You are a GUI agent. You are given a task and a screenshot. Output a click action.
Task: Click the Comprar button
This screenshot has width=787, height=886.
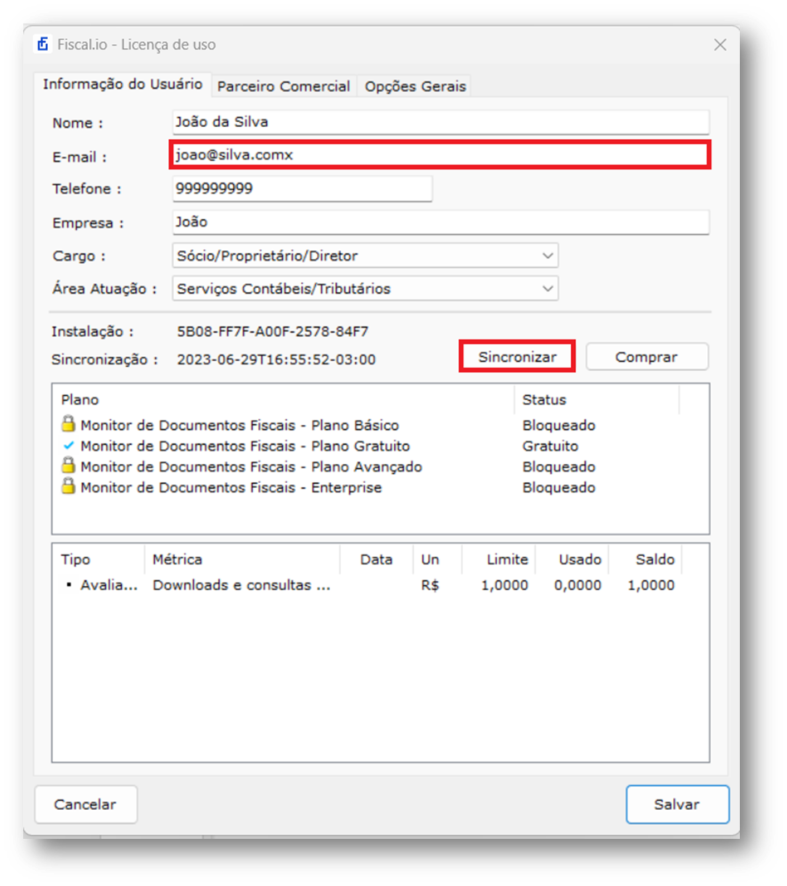pyautogui.click(x=646, y=357)
